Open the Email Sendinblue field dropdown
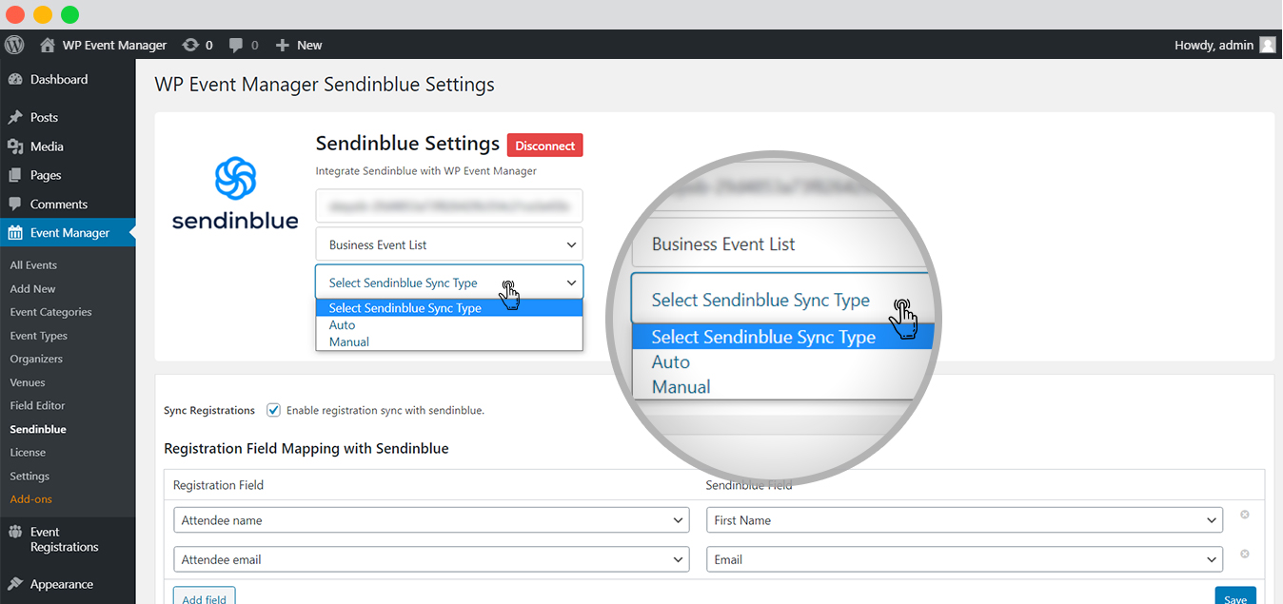Screen dimensions: 1283x604 964,559
